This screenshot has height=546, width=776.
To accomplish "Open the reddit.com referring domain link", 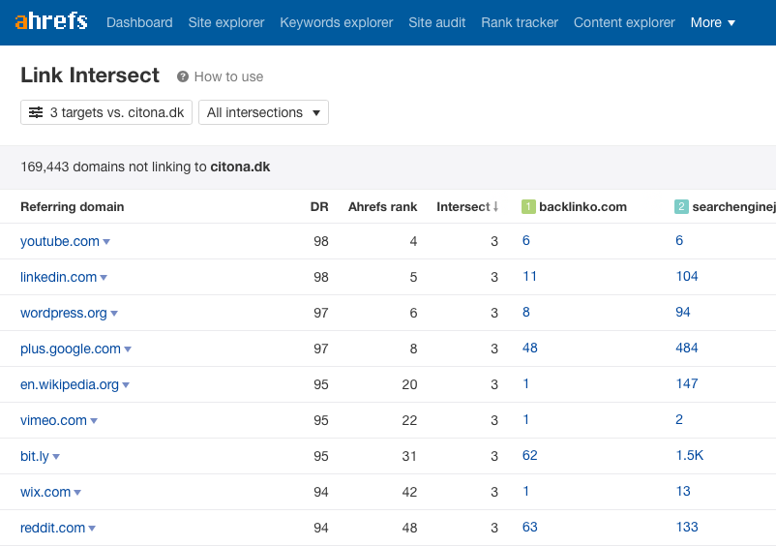I will click(x=52, y=528).
